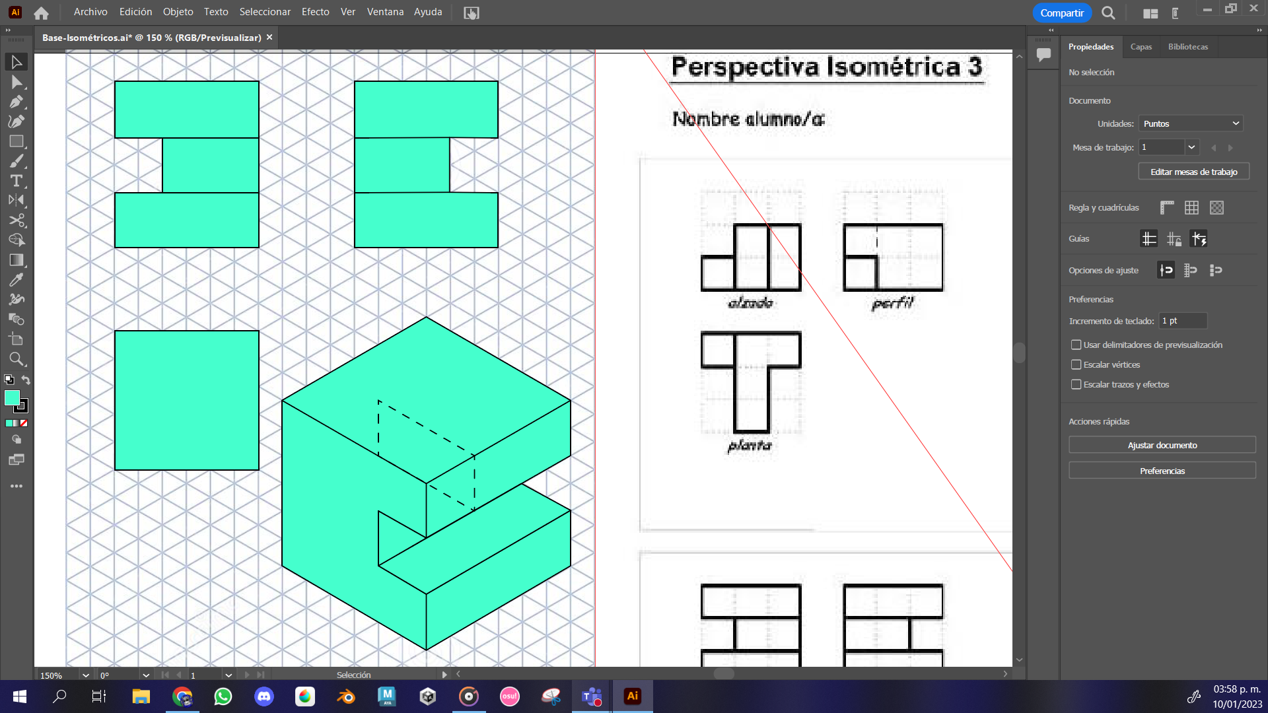Image resolution: width=1268 pixels, height=713 pixels.
Task: Open the Unidades dropdown
Action: click(1191, 123)
